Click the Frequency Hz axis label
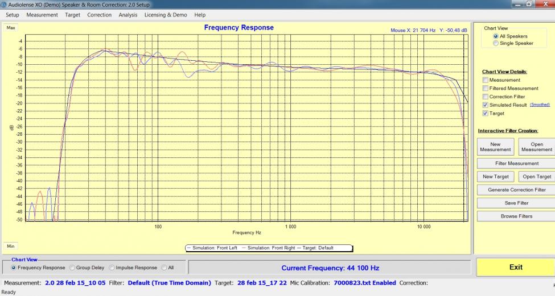Screen dimensions: 555x296 [246, 232]
